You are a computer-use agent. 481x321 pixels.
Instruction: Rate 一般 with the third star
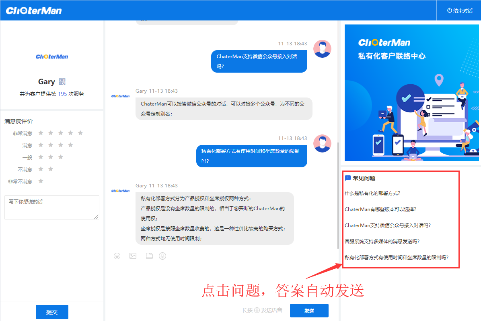61,157
